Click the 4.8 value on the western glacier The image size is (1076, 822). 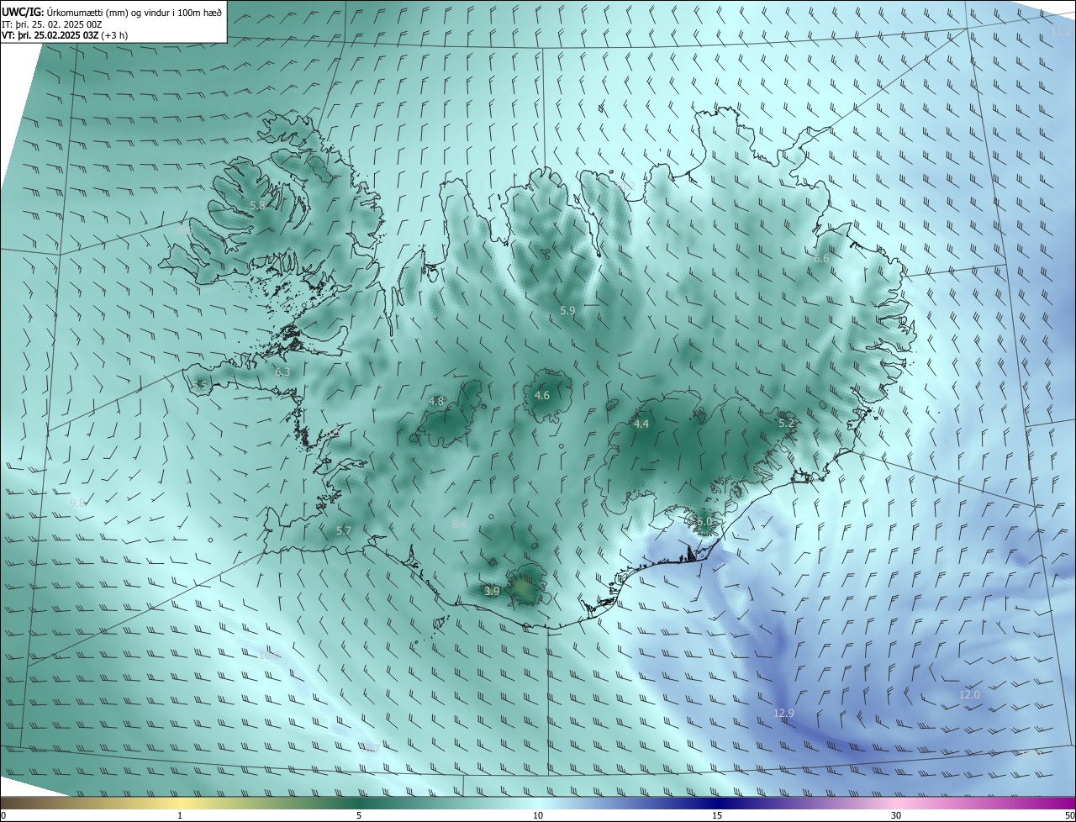[436, 401]
